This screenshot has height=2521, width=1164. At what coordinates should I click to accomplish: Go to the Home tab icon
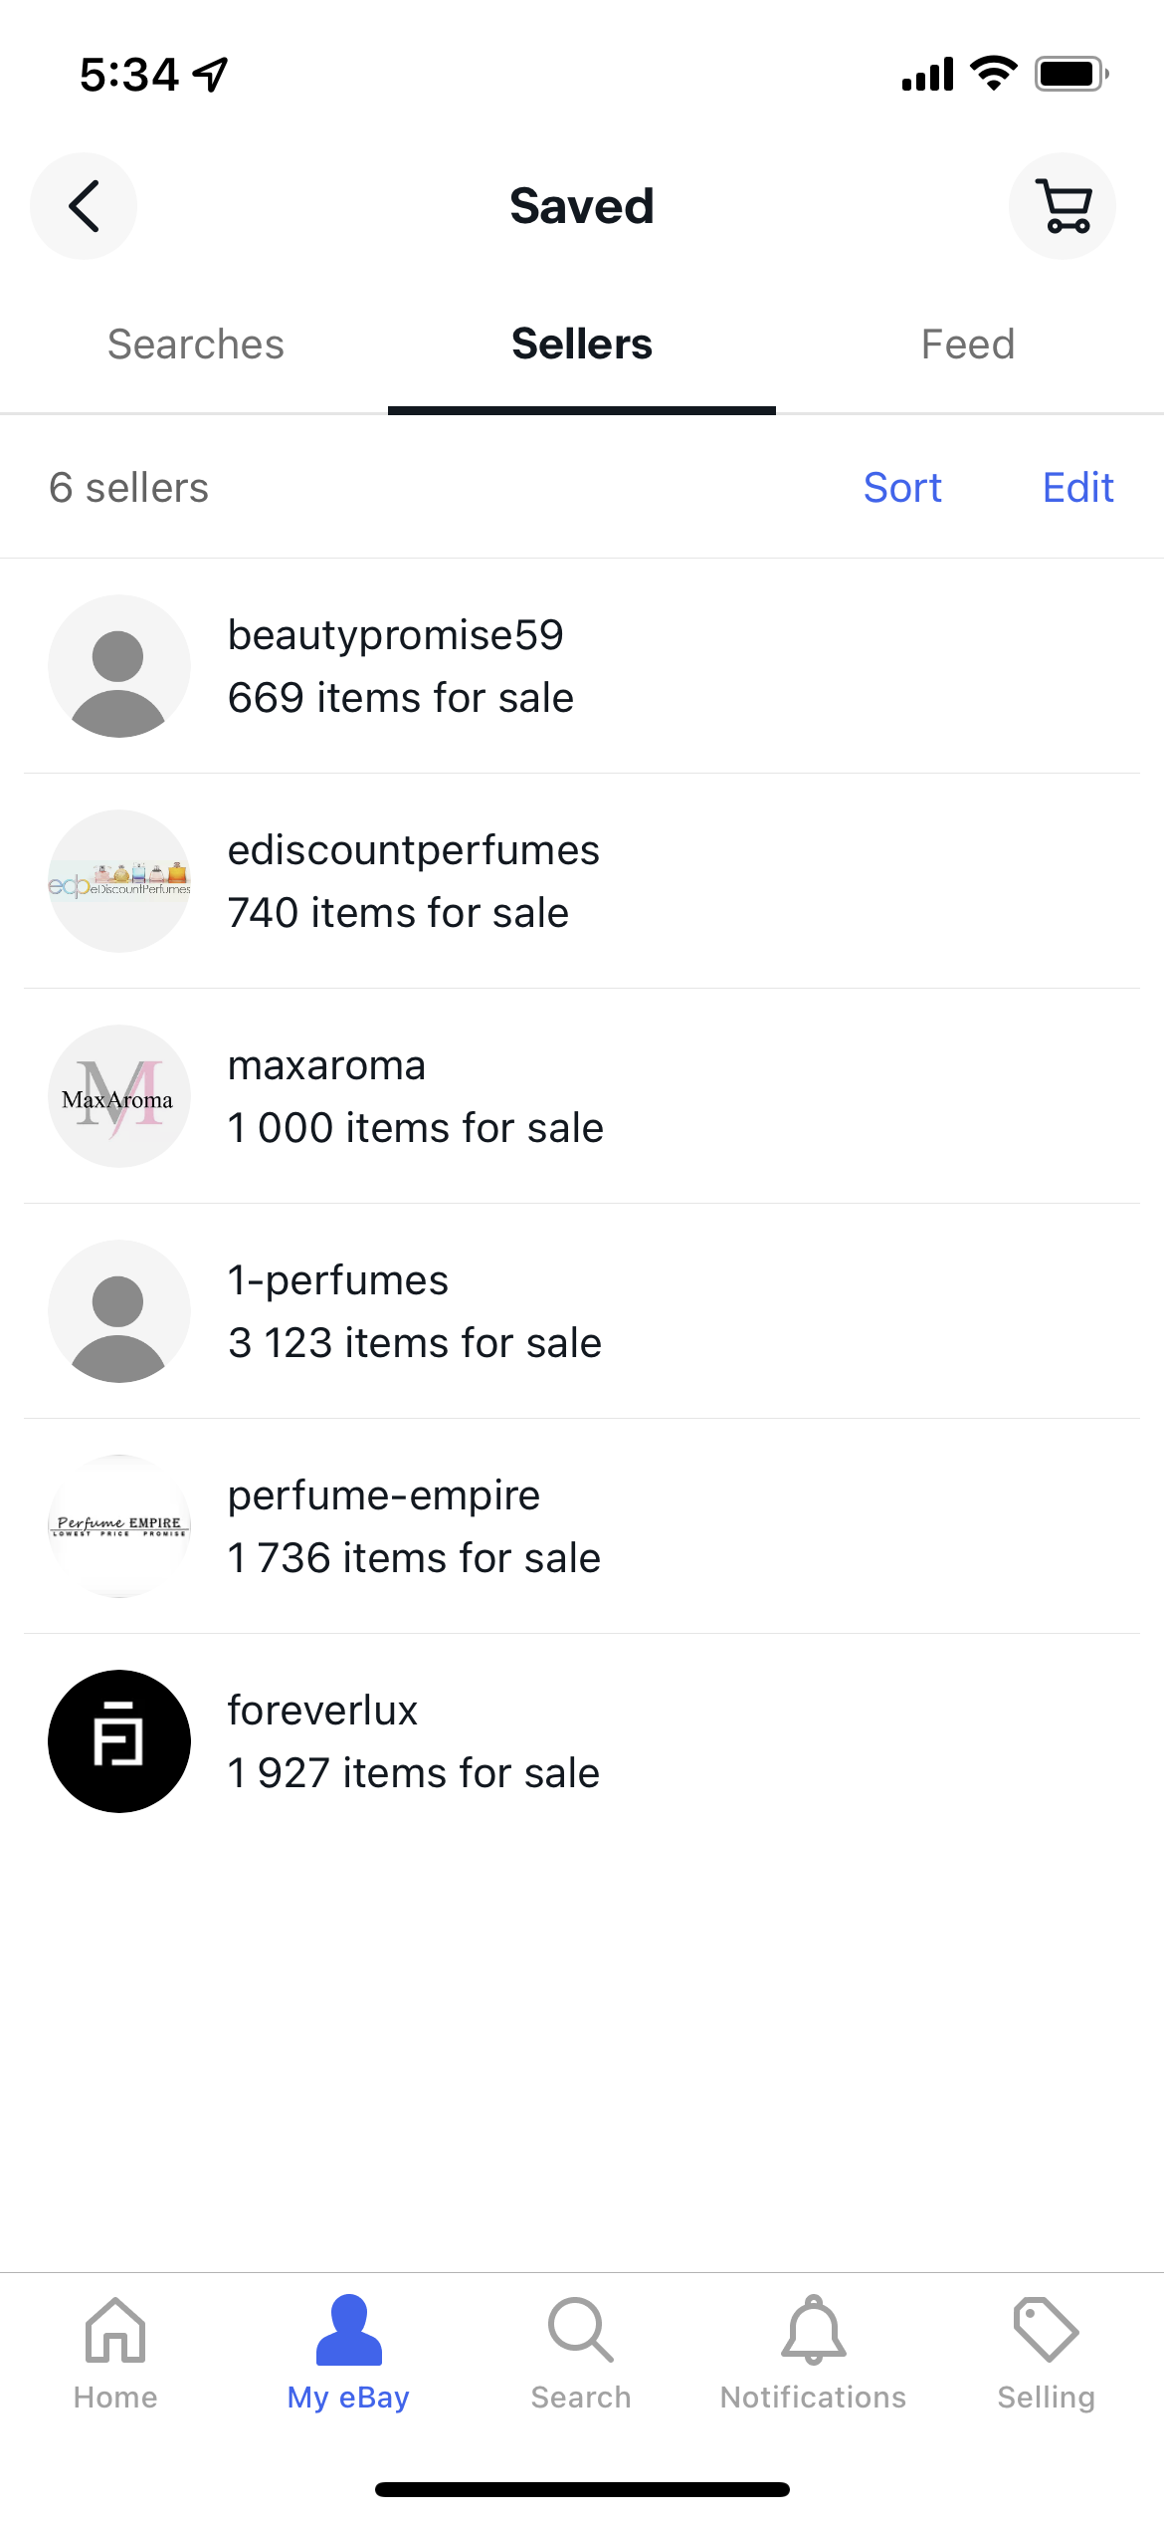115,2330
